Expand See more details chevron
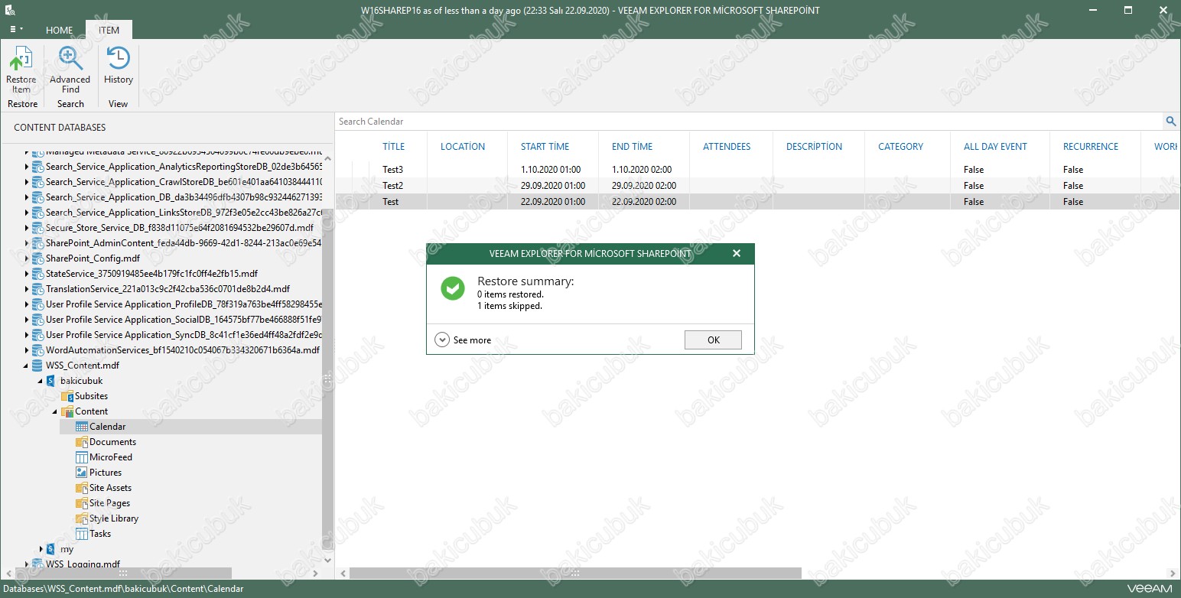 (x=442, y=340)
